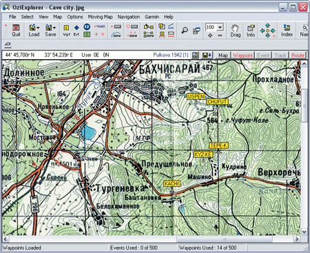The width and height of the screenshot is (310, 253).
Task: Expand the zoom percentage 100 dropdown
Action: point(220,28)
